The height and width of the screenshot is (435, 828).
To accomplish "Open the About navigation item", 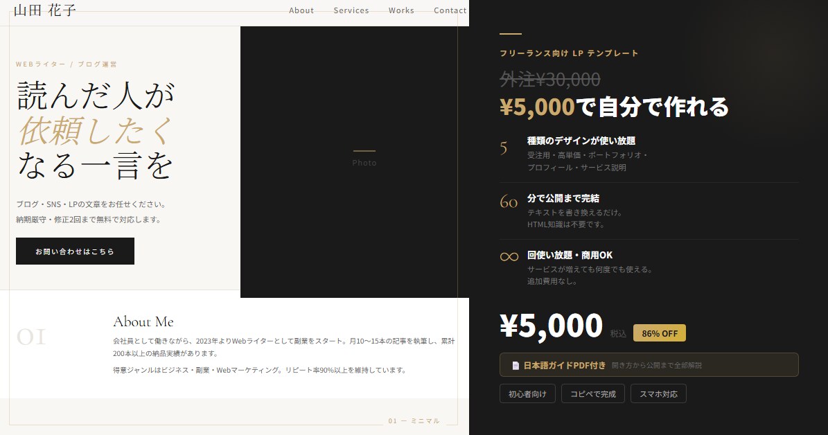I will pyautogui.click(x=301, y=10).
